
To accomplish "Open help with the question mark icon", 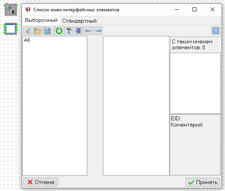I will tap(216, 31).
